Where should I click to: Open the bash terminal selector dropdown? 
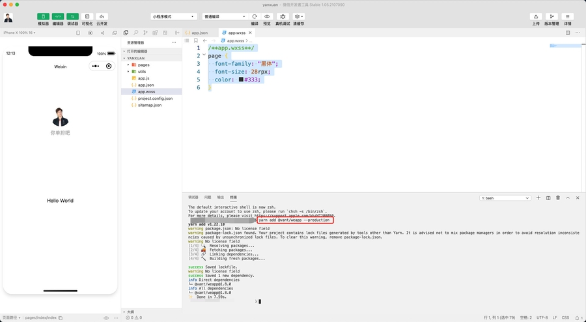(505, 198)
